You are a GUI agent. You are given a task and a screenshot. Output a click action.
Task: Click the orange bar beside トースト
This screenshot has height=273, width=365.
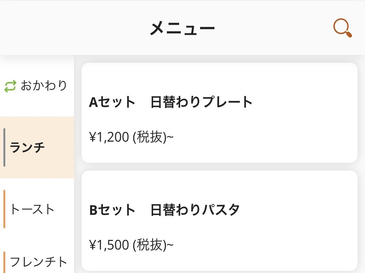4,209
